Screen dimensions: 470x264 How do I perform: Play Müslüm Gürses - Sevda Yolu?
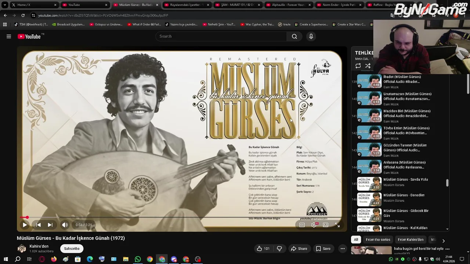pyautogui.click(x=399, y=183)
